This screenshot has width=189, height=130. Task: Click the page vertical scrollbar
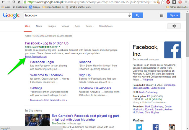(187, 34)
